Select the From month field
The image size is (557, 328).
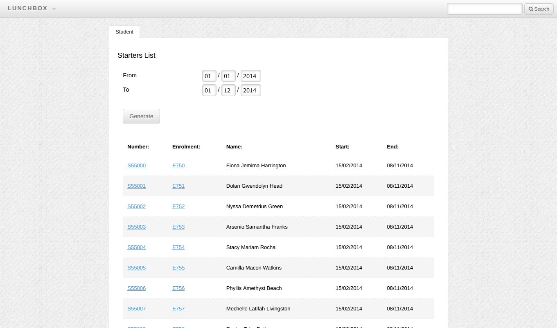(228, 76)
